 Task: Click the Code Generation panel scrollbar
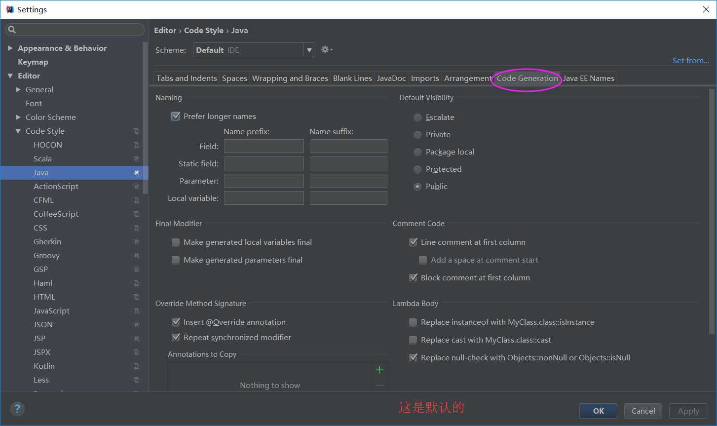712,212
